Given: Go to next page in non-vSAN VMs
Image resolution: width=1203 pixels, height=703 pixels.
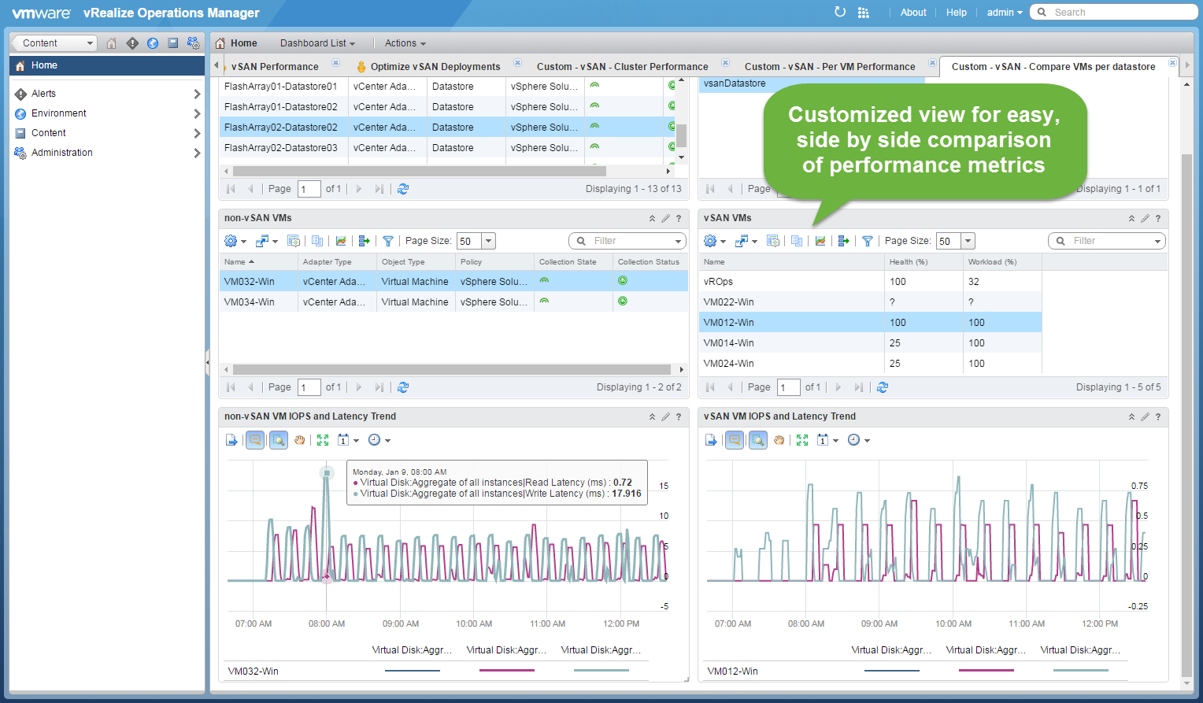Looking at the screenshot, I should coord(359,387).
